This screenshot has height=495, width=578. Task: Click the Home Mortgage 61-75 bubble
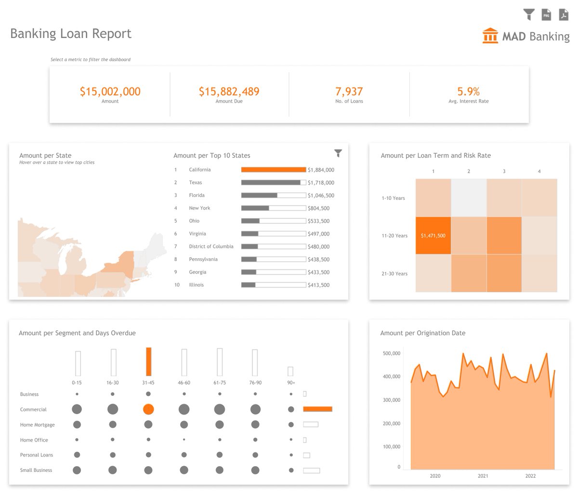pyautogui.click(x=220, y=425)
